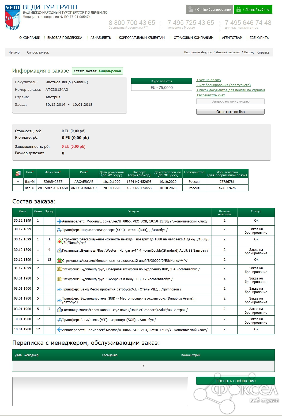
Task: Click the Lenas Donau hotel service text
Action: pos(125,310)
